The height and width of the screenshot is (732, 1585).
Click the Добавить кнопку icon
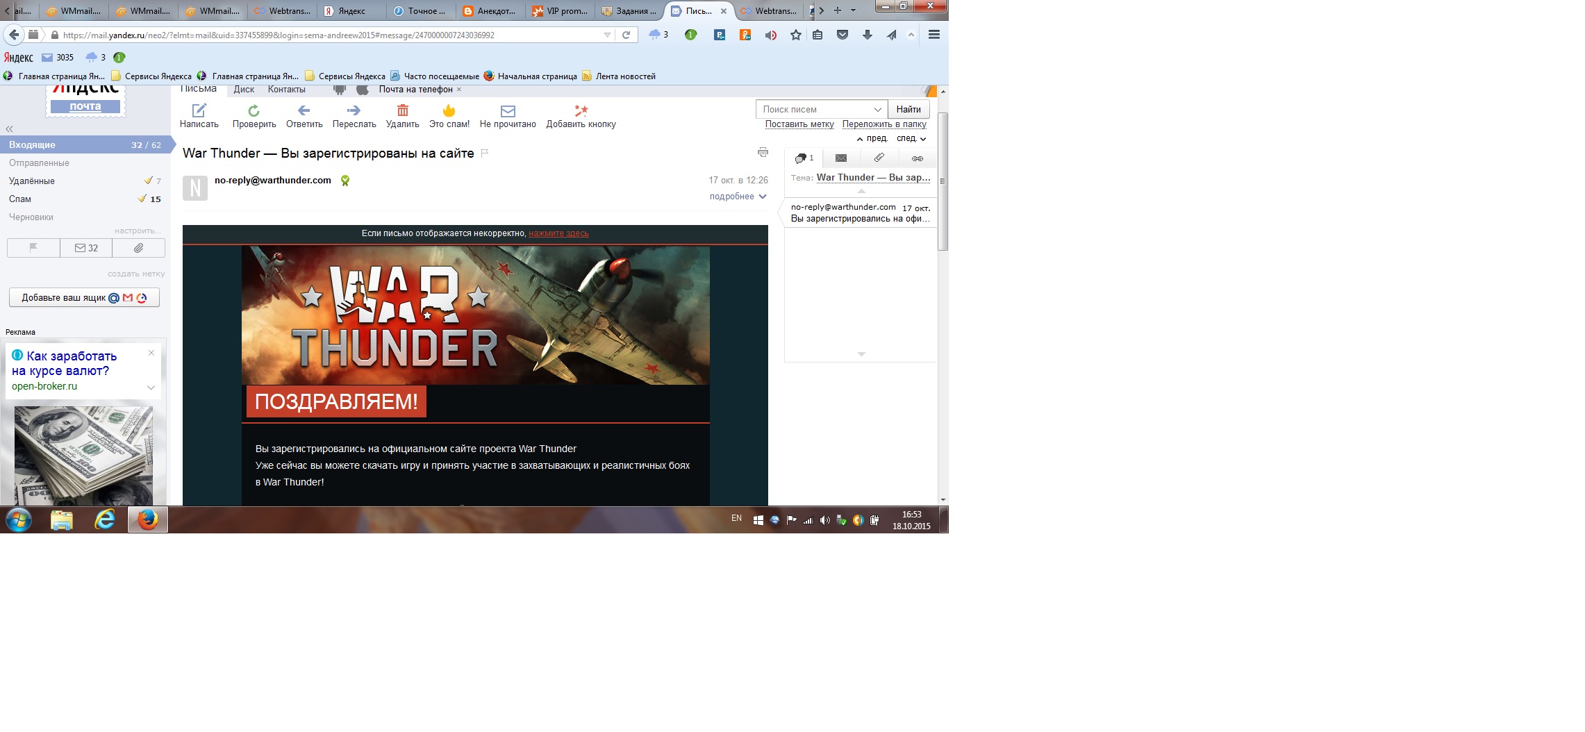pos(581,110)
